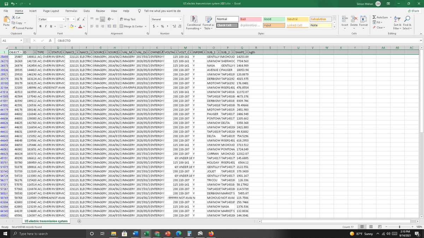Apply the Normal cell style

227,19
